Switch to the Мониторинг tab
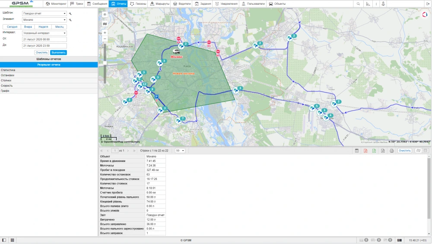The image size is (432, 244). click(x=56, y=3)
